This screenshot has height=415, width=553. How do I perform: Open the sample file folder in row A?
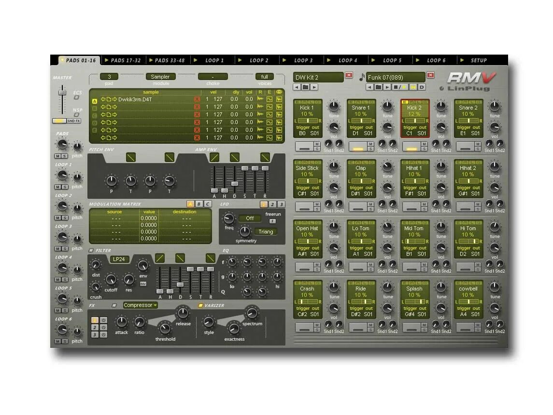click(x=109, y=100)
